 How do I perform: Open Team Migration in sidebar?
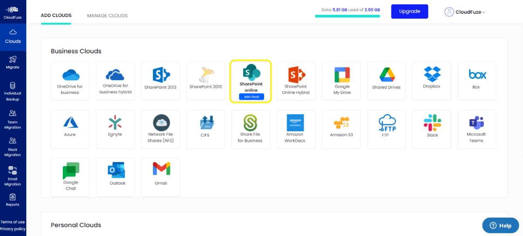coord(13,120)
